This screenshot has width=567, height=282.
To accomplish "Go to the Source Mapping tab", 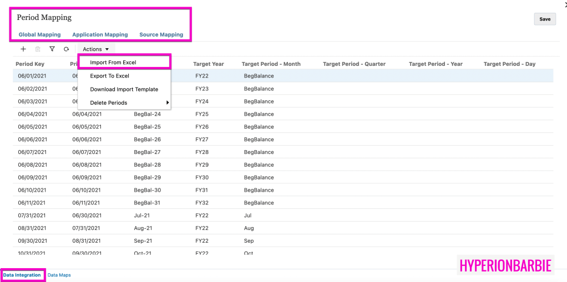I will [x=161, y=35].
